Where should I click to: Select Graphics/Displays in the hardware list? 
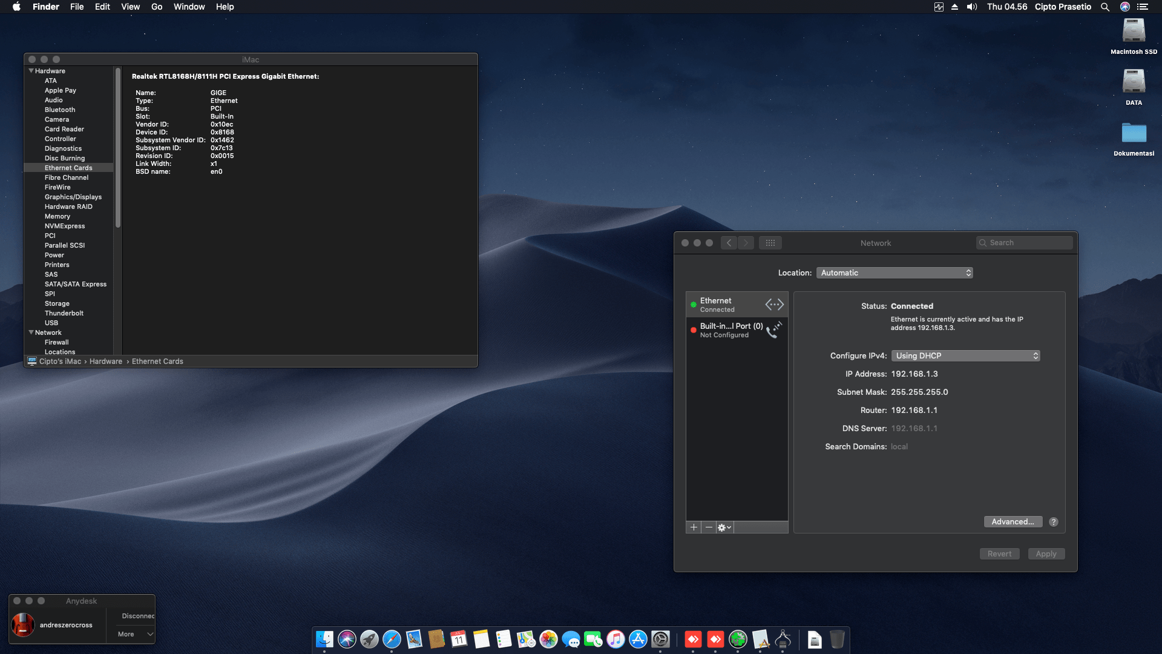(73, 197)
